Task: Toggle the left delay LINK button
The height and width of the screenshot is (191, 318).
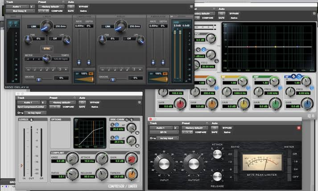Action: tap(33, 27)
